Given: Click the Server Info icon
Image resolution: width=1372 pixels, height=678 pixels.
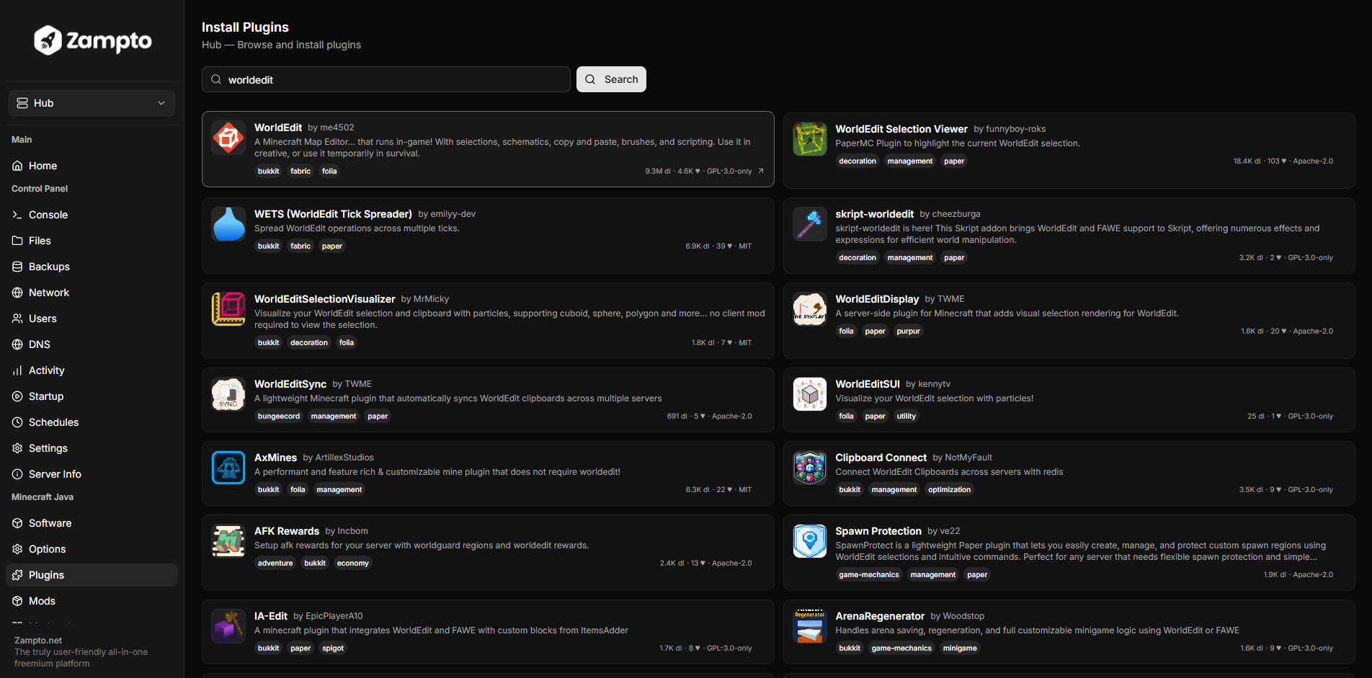Looking at the screenshot, I should coord(17,474).
